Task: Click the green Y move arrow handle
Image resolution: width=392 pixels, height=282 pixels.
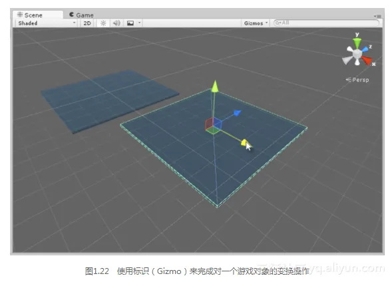Action: point(215,86)
